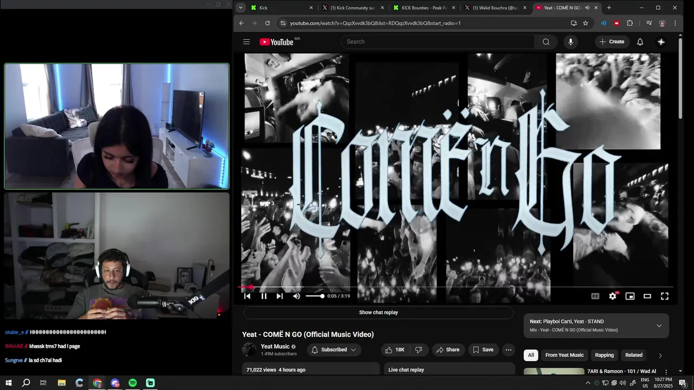Go back in the browser
694x390 pixels.
pos(242,23)
